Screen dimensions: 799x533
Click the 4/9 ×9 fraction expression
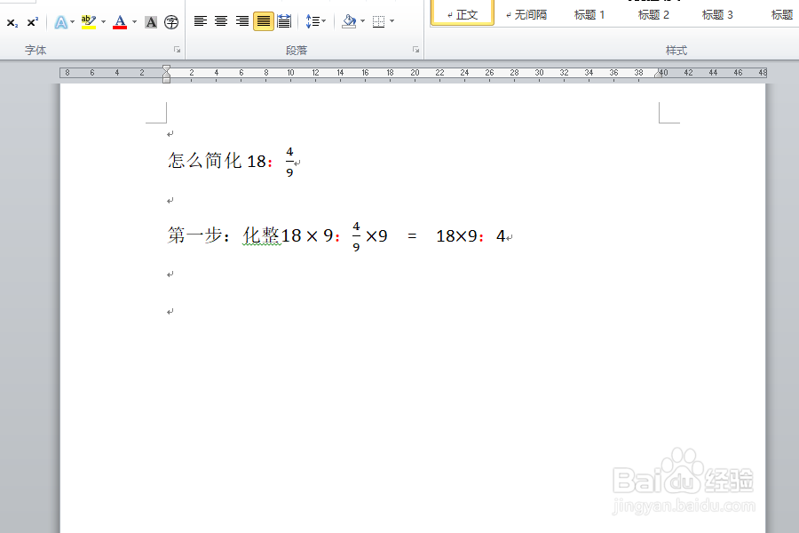pyautogui.click(x=370, y=236)
